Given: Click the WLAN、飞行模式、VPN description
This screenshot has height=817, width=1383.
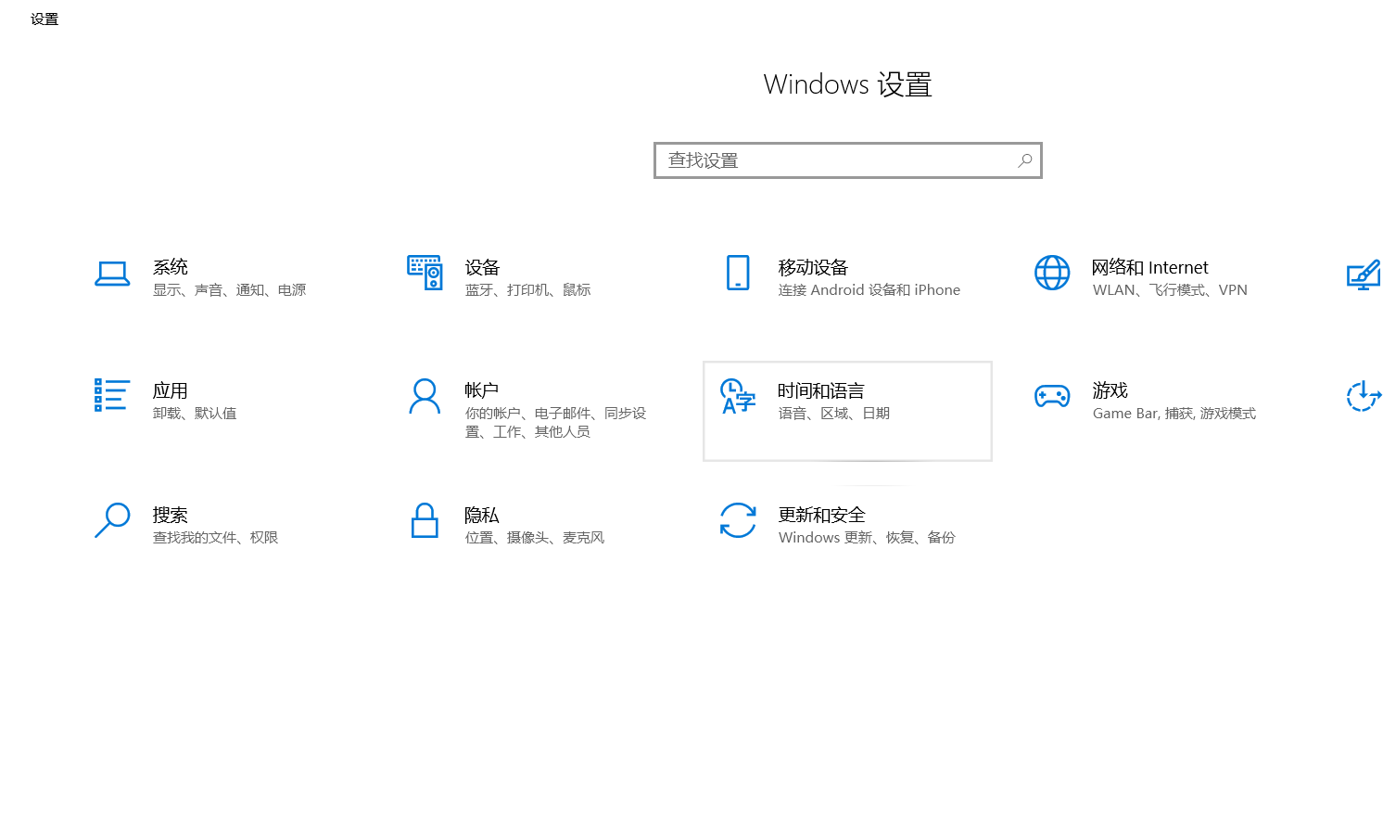Looking at the screenshot, I should (x=1170, y=290).
